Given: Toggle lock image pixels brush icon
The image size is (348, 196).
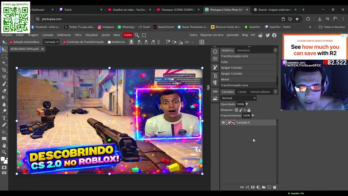Looking at the screenshot, I should tap(241, 110).
